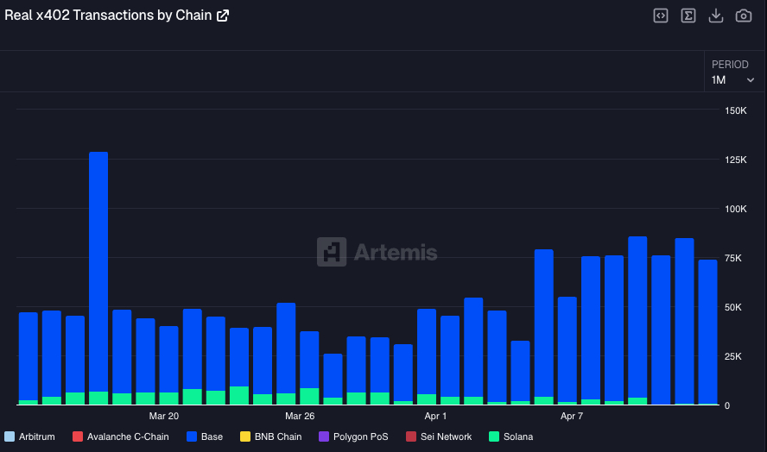The height and width of the screenshot is (452, 767).
Task: Toggle the Arbitrum series in legend
Action: [x=29, y=436]
